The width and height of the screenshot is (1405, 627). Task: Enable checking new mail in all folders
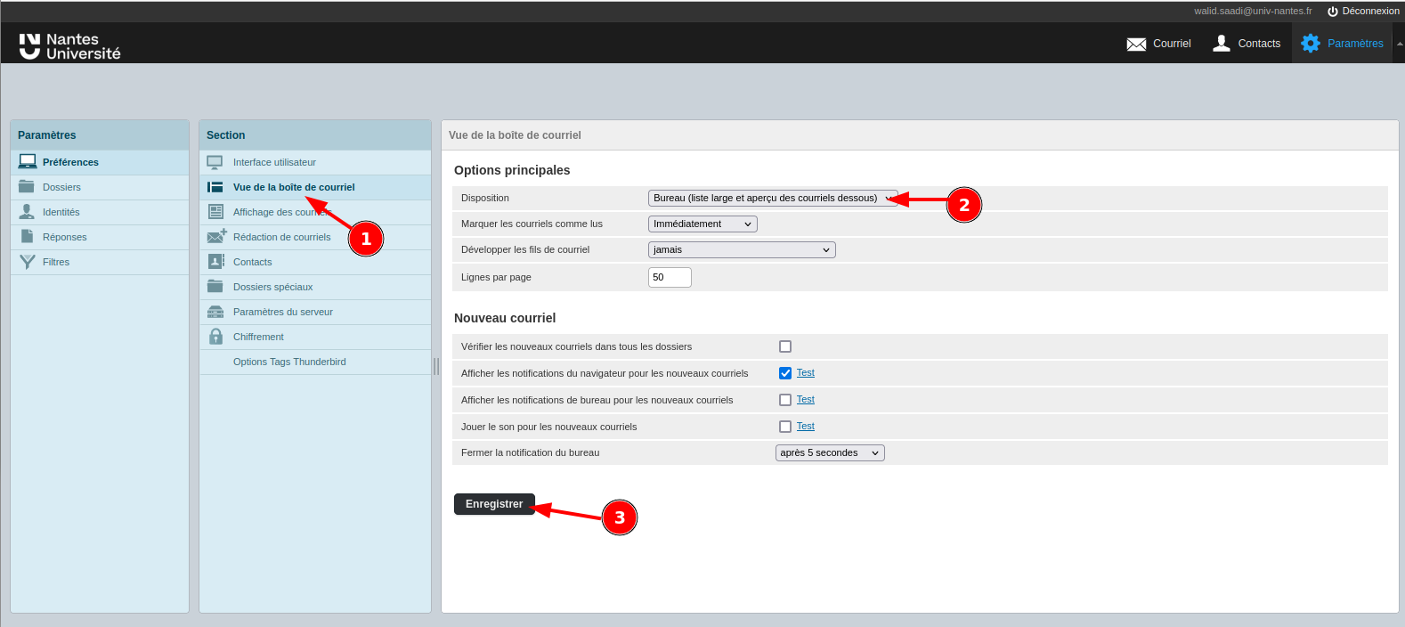[x=785, y=346]
